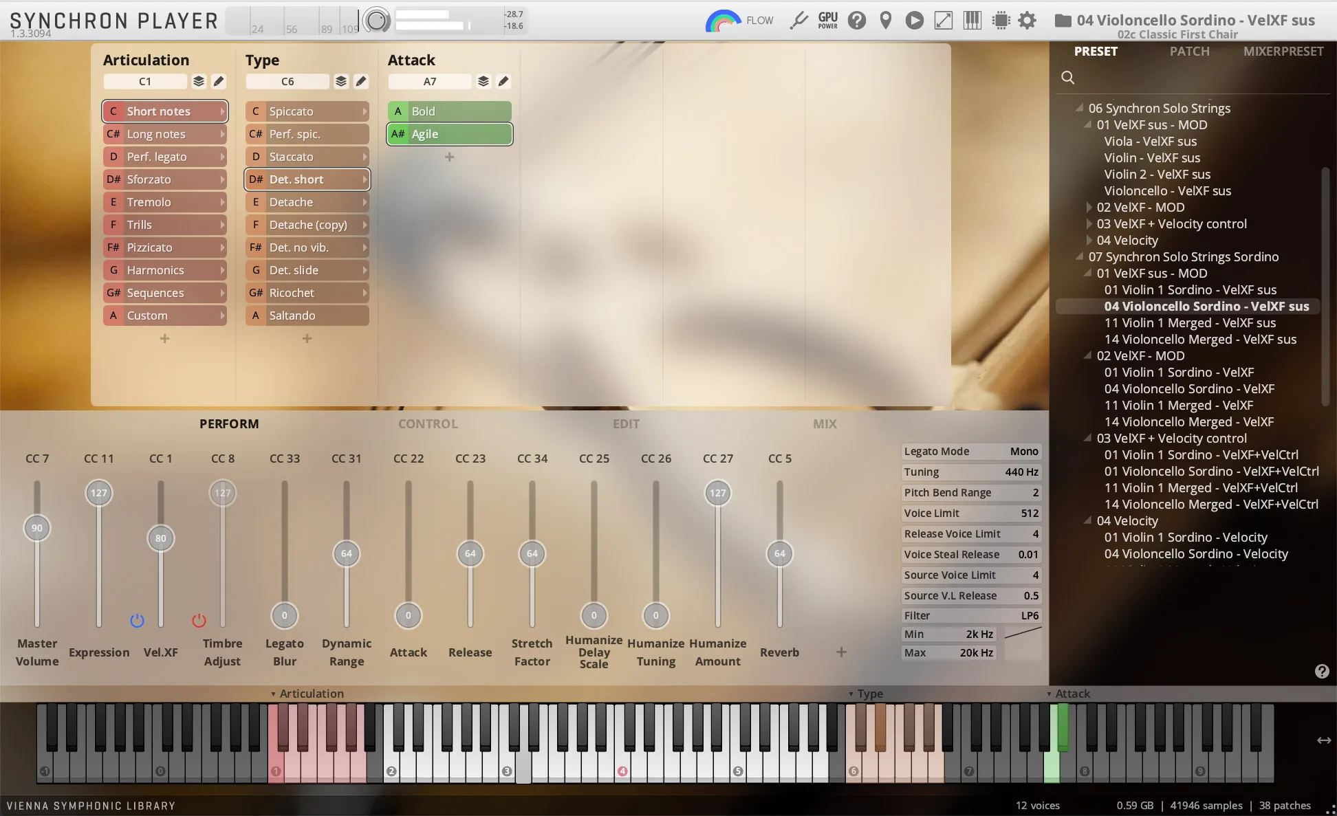Switch browser to MIXERPRESET tab
Viewport: 1337px width, 816px height.
click(x=1283, y=52)
